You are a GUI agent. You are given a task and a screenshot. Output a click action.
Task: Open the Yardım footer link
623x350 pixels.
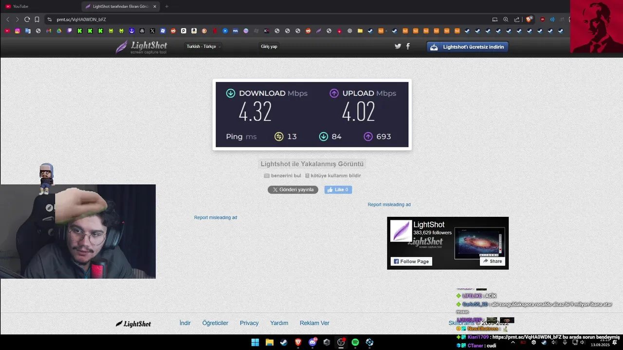279,323
